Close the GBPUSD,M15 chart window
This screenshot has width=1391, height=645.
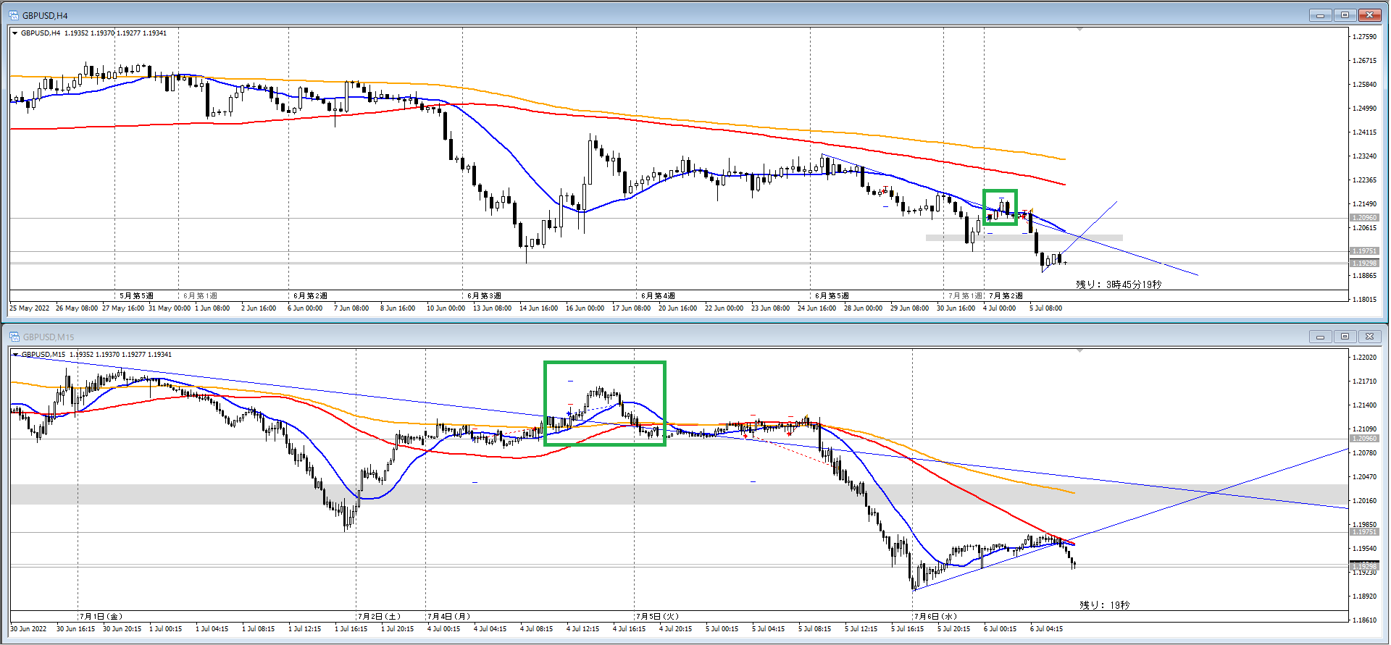(1369, 337)
